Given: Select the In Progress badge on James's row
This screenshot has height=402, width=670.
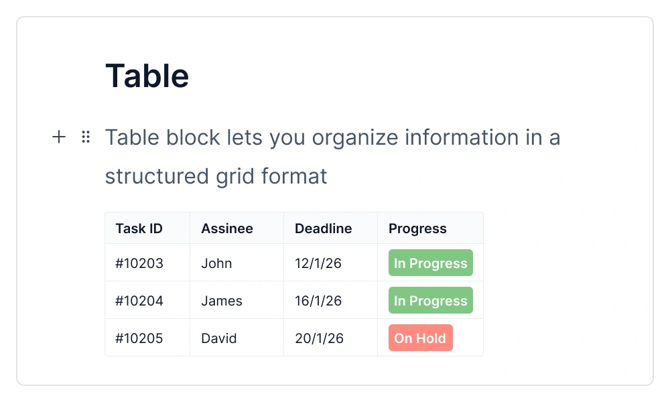Looking at the screenshot, I should click(x=430, y=300).
